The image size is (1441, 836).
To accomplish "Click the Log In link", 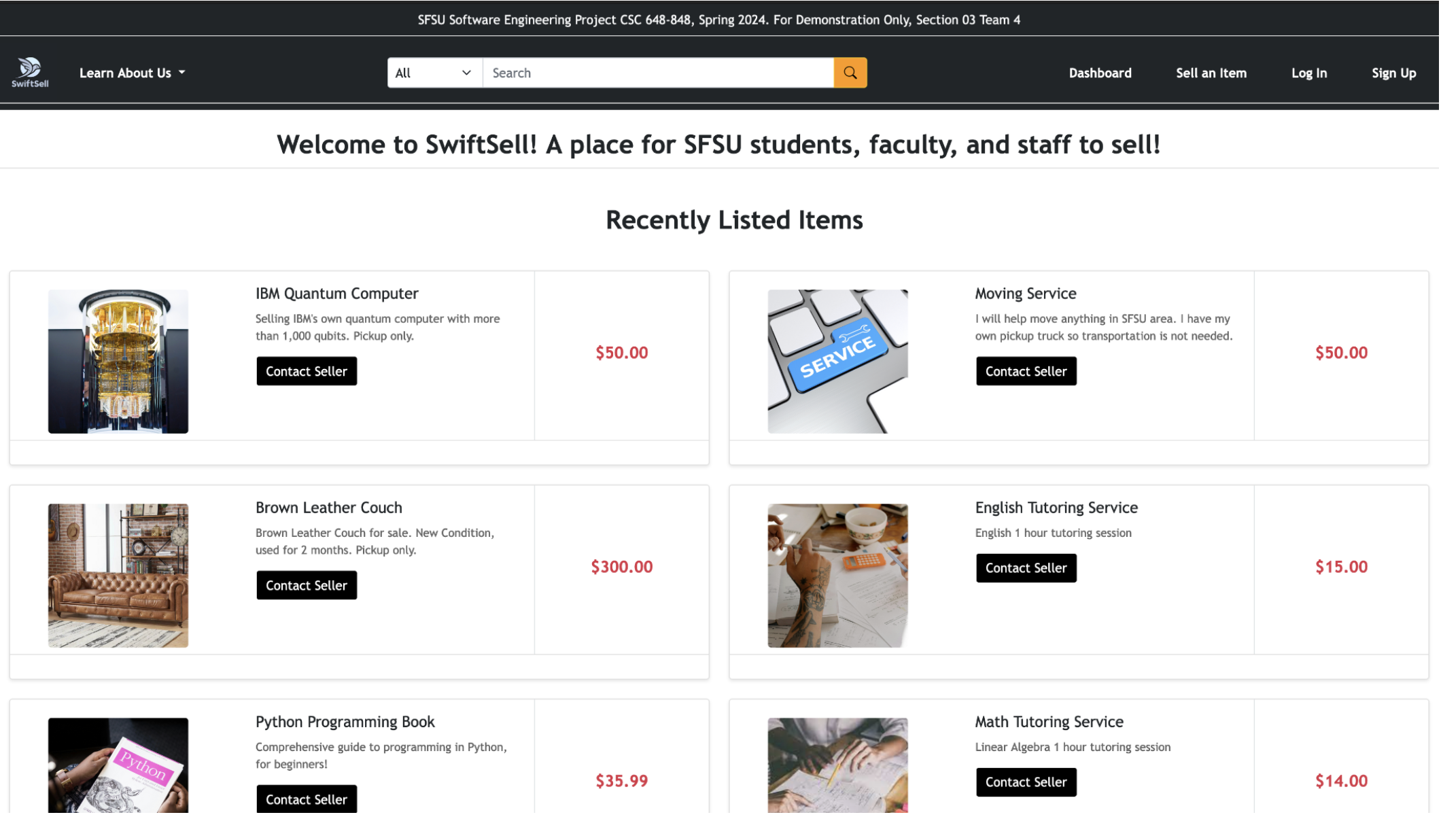I will (1308, 73).
